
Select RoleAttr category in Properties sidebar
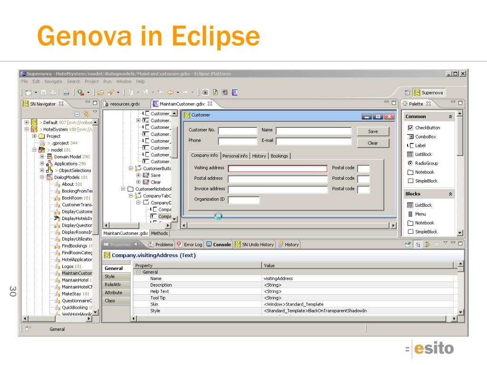point(116,285)
